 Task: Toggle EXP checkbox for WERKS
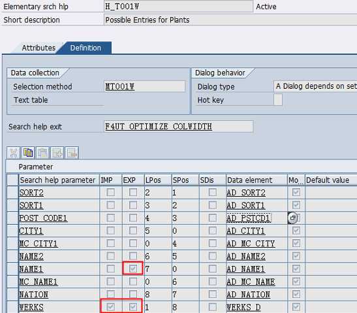[133, 307]
